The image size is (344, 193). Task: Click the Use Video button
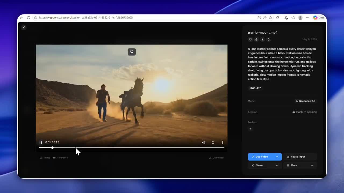pos(262,157)
